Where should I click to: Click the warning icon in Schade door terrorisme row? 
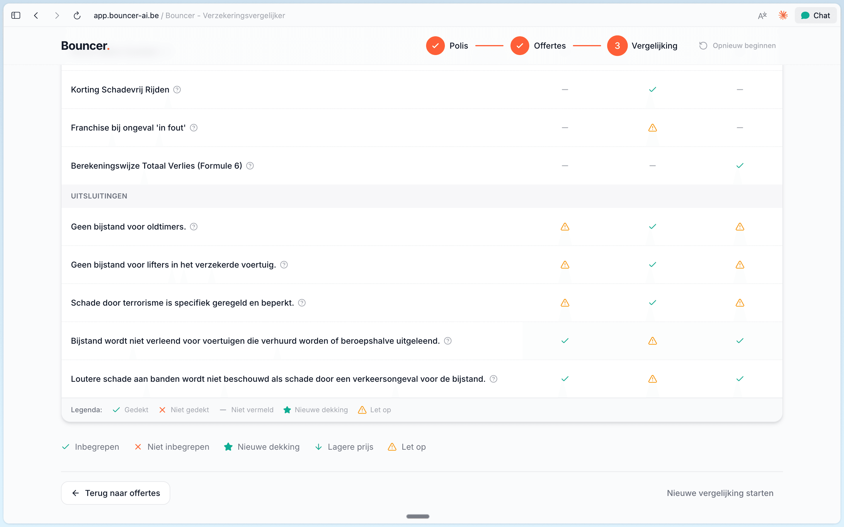tap(565, 303)
